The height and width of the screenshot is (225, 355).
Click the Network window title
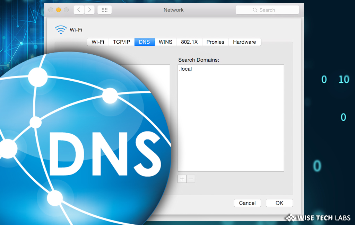click(173, 10)
